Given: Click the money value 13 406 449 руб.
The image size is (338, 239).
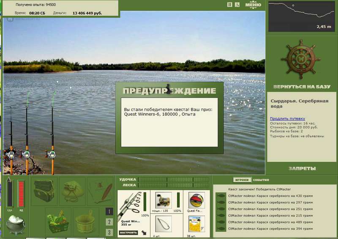Looking at the screenshot, I should pos(87,13).
